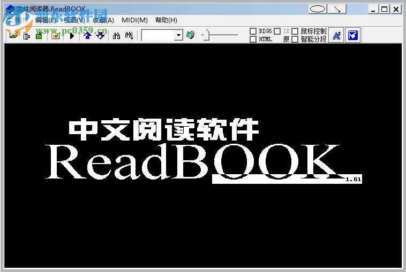The height and width of the screenshot is (272, 406).
Task: Toggle the IE checkbox
Action: 277,31
